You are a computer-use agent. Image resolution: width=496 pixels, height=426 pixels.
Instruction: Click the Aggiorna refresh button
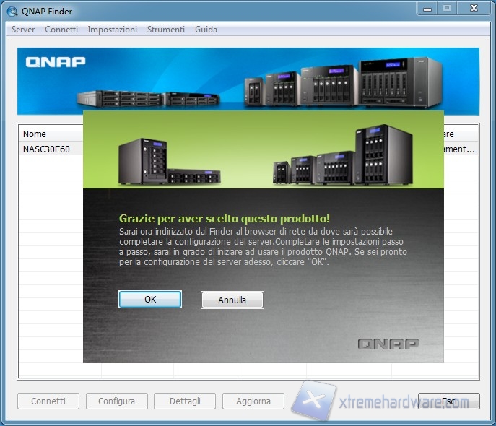[x=253, y=401]
